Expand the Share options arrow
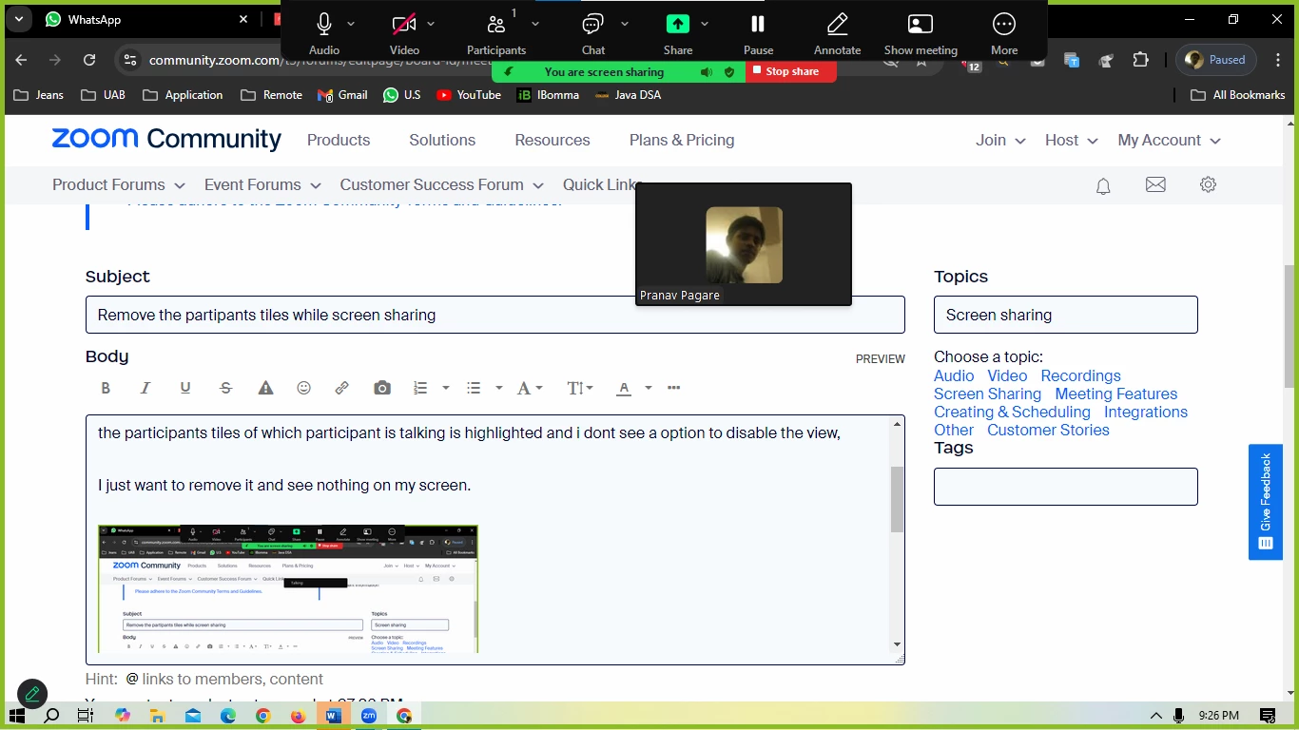Image resolution: width=1299 pixels, height=730 pixels. pos(705,24)
